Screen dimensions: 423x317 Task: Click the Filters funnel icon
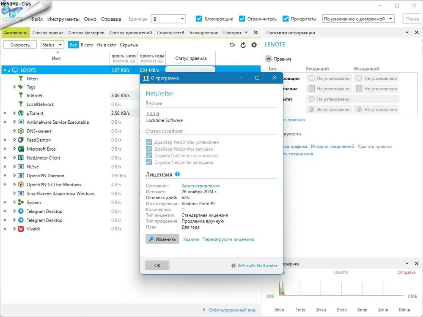pos(21,79)
